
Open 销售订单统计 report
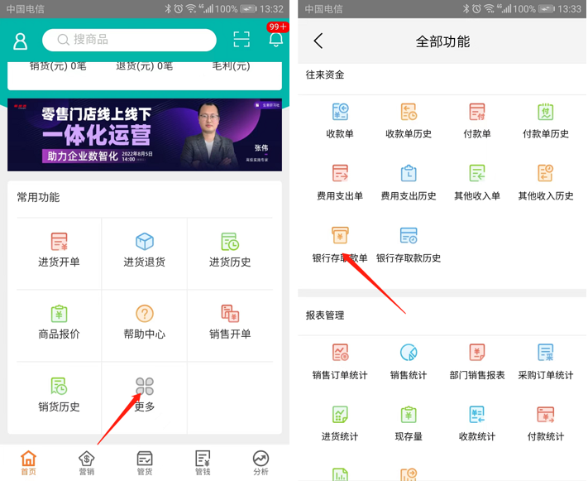[340, 362]
